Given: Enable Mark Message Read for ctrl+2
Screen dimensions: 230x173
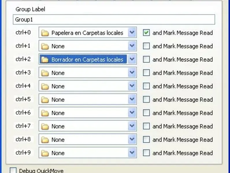Looking at the screenshot, I should coord(146,60).
